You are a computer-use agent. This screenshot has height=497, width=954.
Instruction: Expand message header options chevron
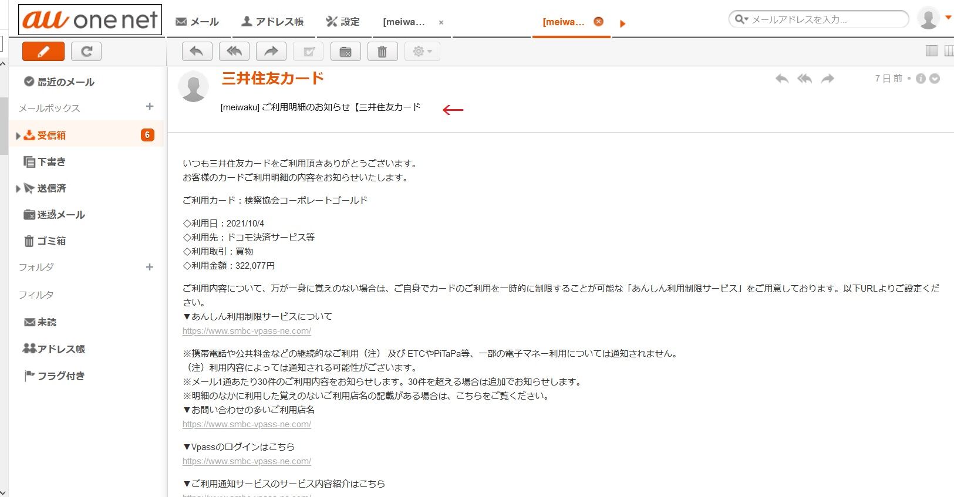click(935, 79)
